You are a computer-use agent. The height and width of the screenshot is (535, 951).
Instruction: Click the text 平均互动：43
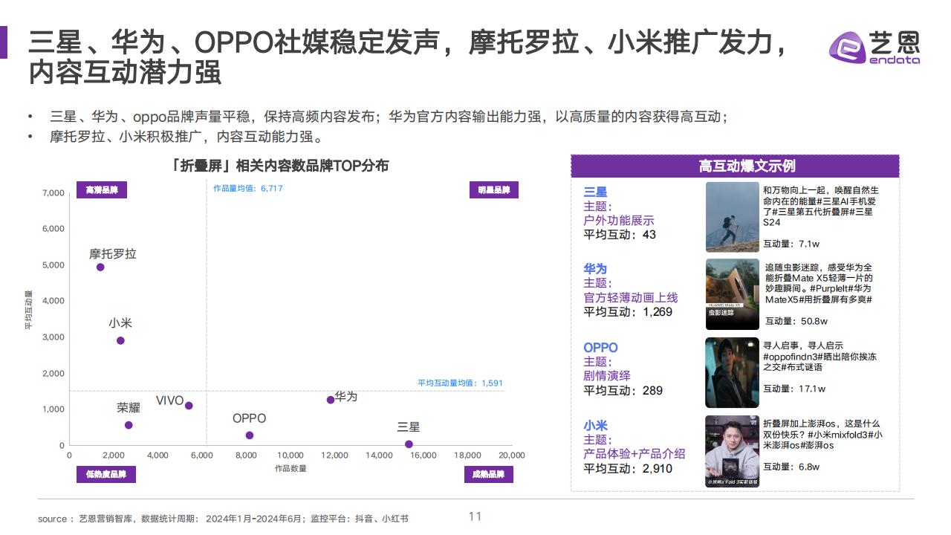[x=620, y=235]
